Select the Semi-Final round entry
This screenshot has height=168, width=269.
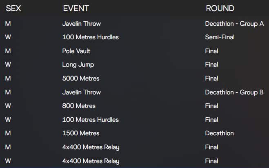pos(220,37)
